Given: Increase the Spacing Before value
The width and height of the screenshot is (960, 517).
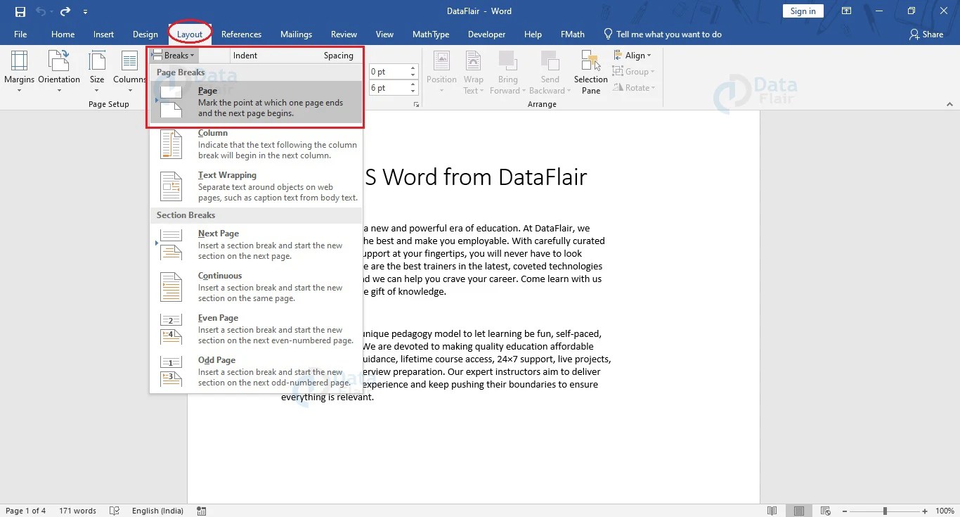Looking at the screenshot, I should tap(413, 68).
